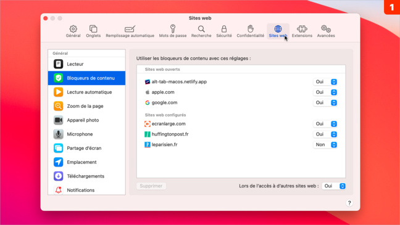The image size is (400, 225).
Task: Open the Oui dropdown for huffingtonpost.fr
Action: tap(325, 134)
